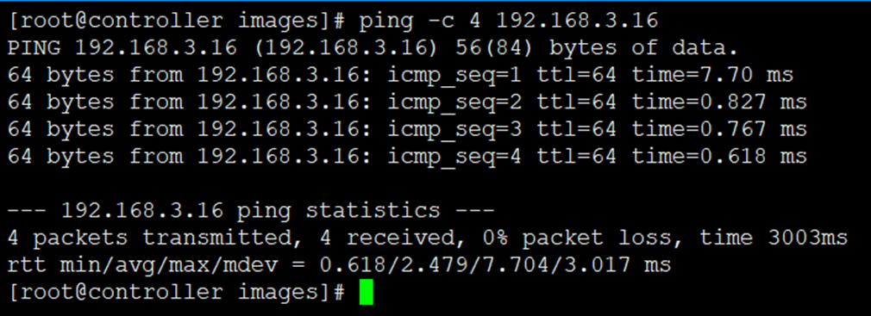The image size is (871, 316).
Task: Click 'time 3003ms' in the statistics
Action: [x=774, y=239]
